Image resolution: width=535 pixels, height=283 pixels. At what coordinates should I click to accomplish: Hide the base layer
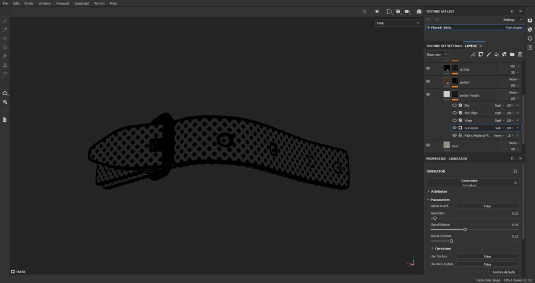pos(428,145)
